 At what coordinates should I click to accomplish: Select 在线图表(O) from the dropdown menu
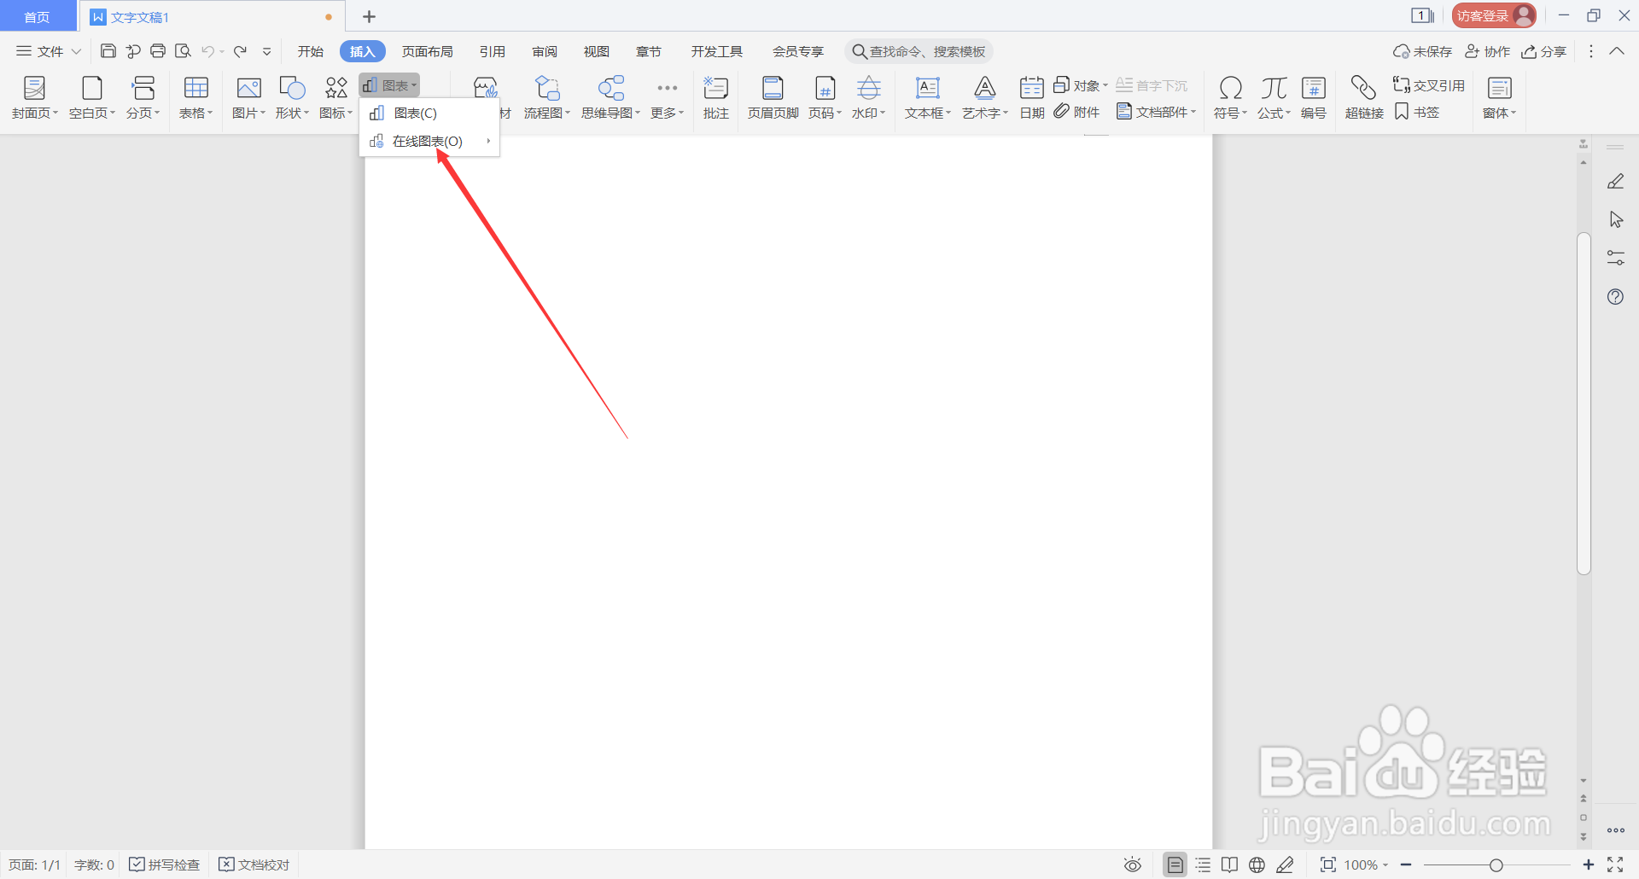[429, 141]
